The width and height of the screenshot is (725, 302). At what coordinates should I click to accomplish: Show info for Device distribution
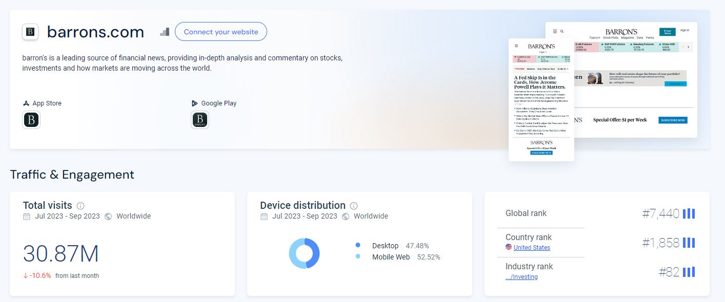pos(354,206)
